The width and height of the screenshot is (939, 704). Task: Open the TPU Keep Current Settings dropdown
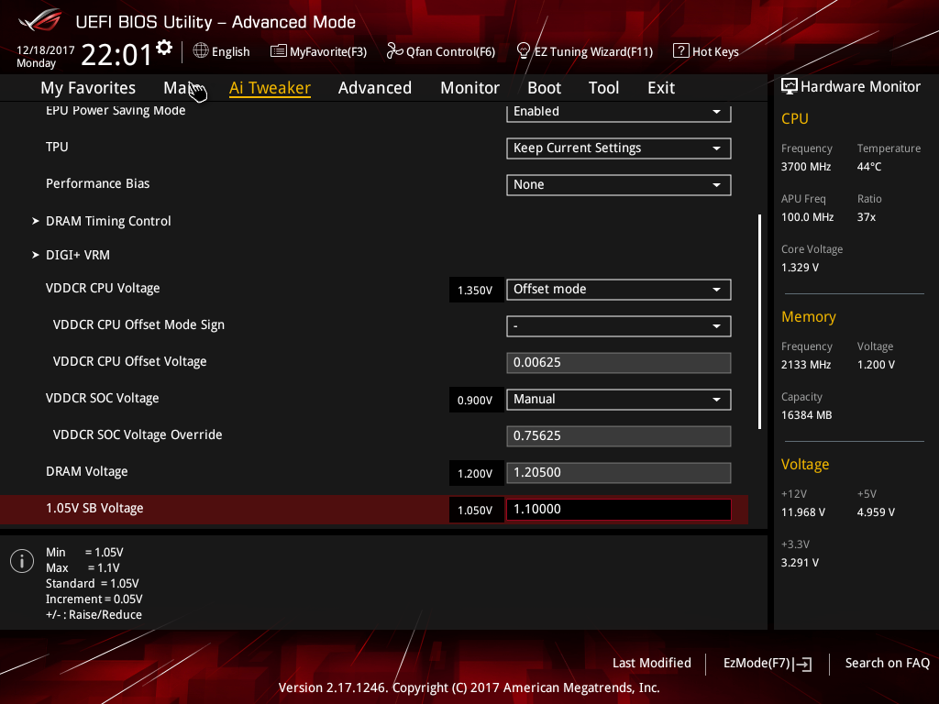[x=619, y=148]
